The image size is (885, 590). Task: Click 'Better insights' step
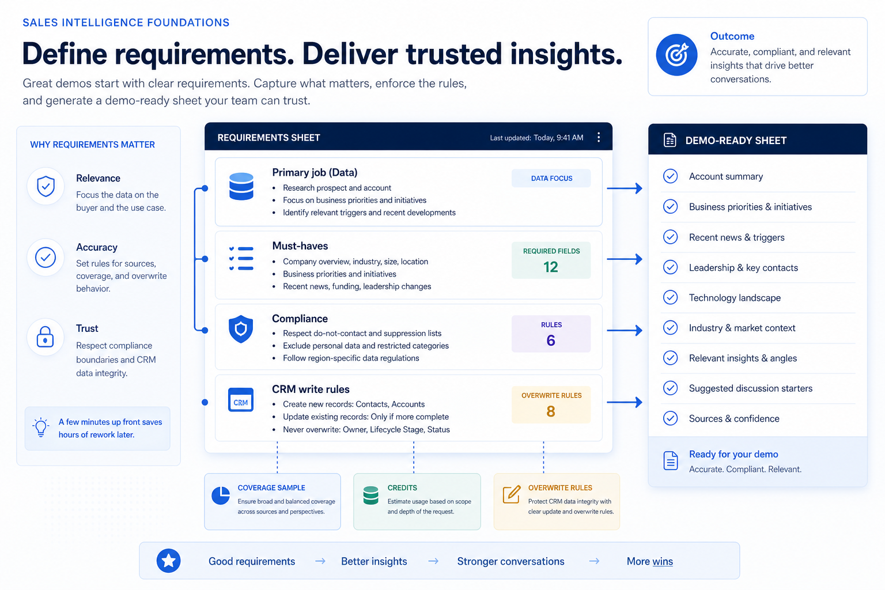click(x=374, y=561)
